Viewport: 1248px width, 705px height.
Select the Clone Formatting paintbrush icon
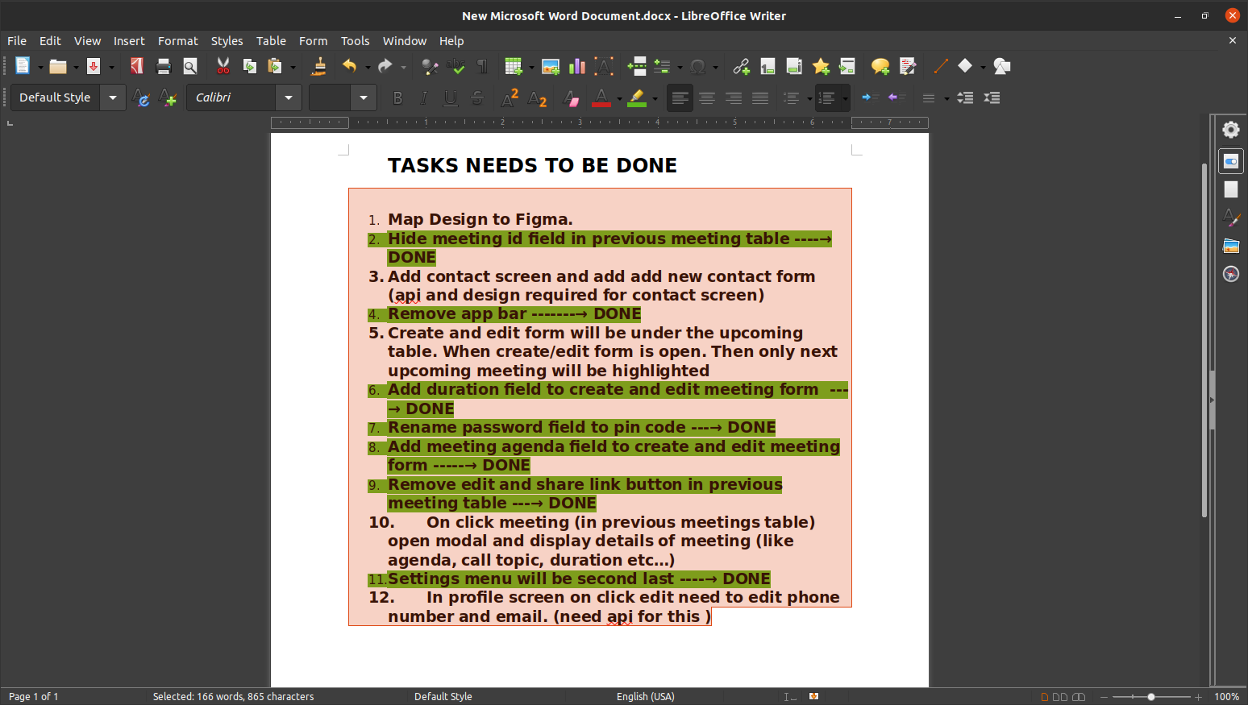click(x=319, y=66)
